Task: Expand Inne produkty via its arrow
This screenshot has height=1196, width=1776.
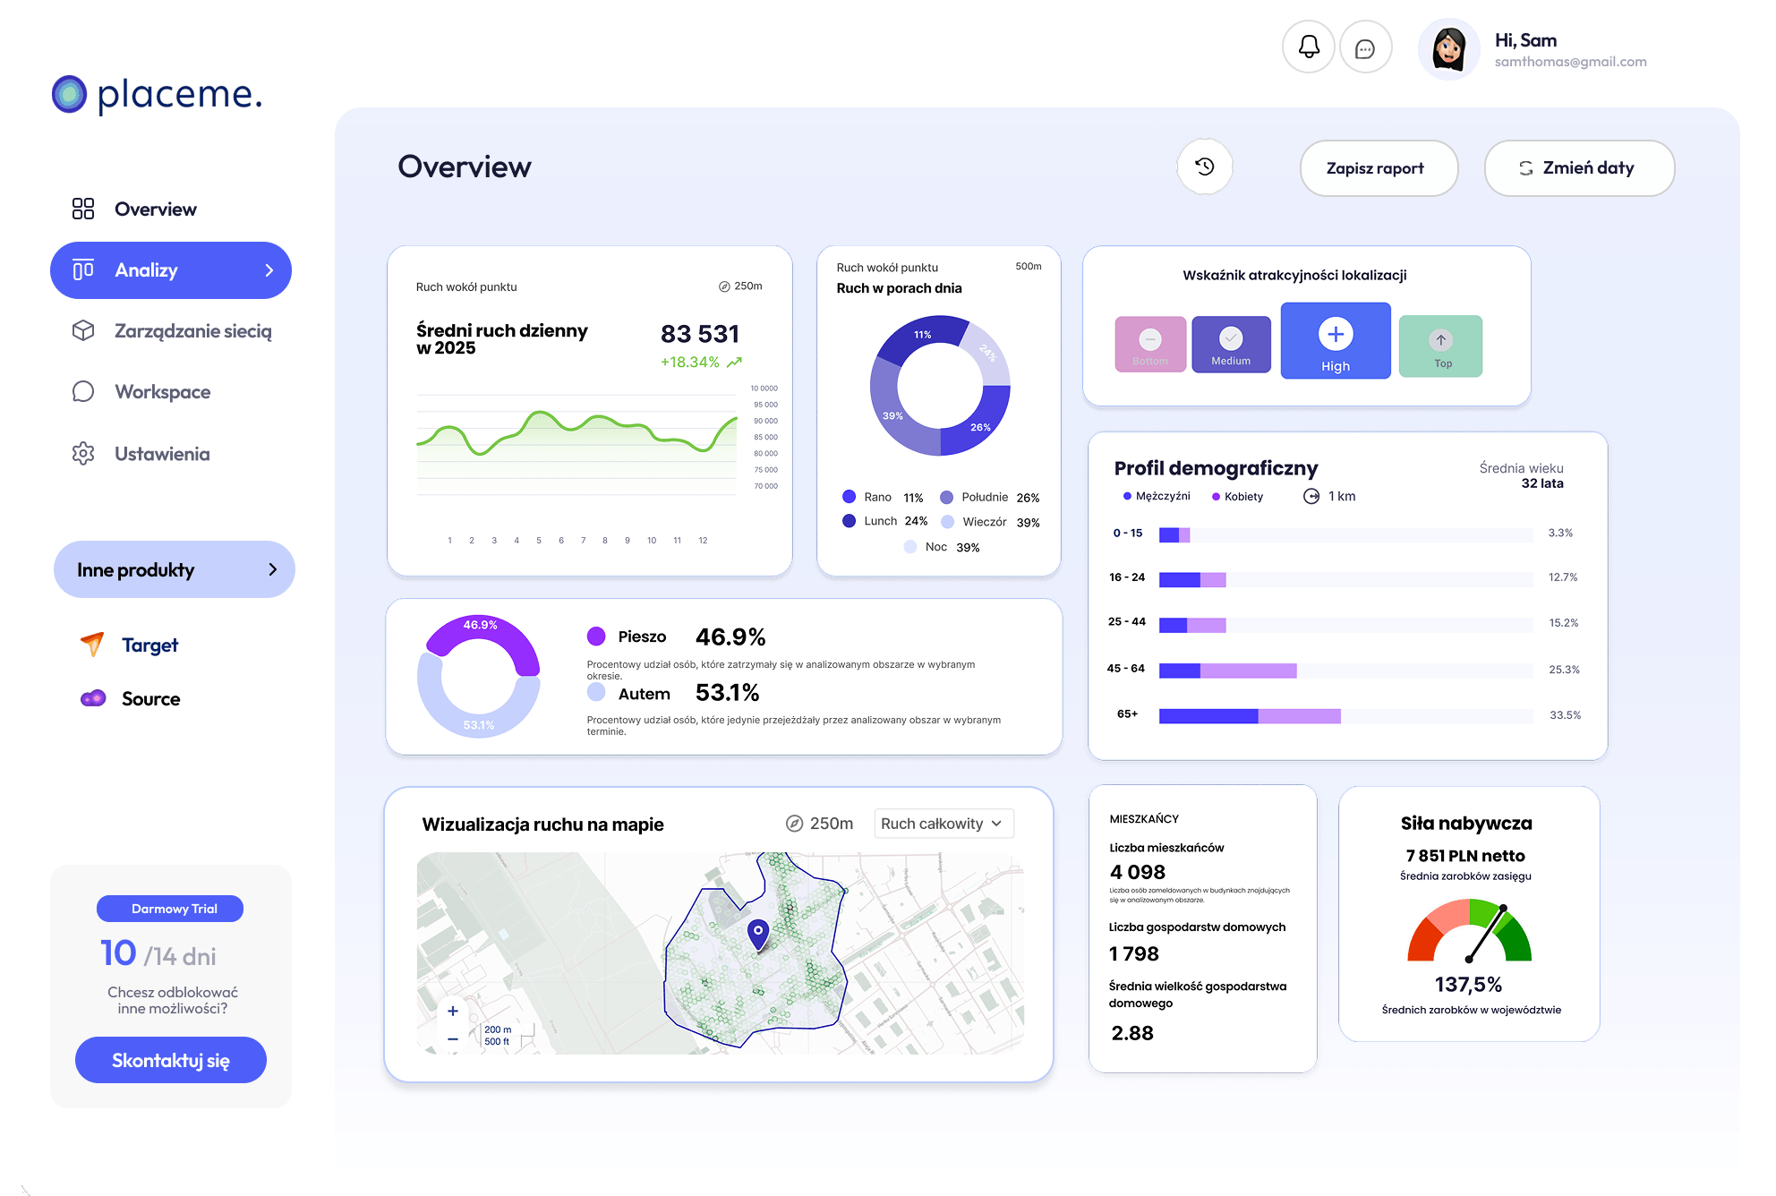Action: point(271,569)
